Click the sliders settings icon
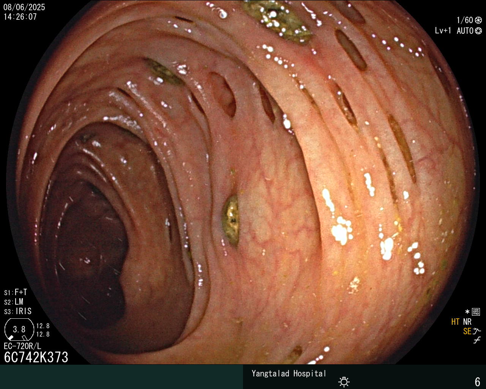The image size is (486, 389). click(476, 312)
